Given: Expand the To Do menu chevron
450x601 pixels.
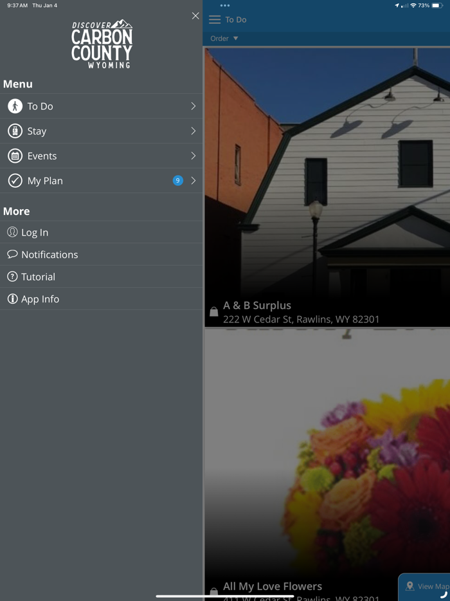Looking at the screenshot, I should [x=194, y=106].
